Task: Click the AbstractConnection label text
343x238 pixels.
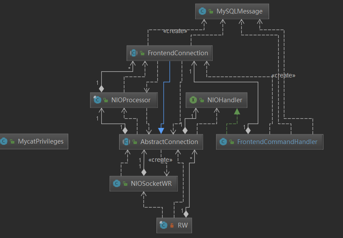Action: click(x=169, y=142)
